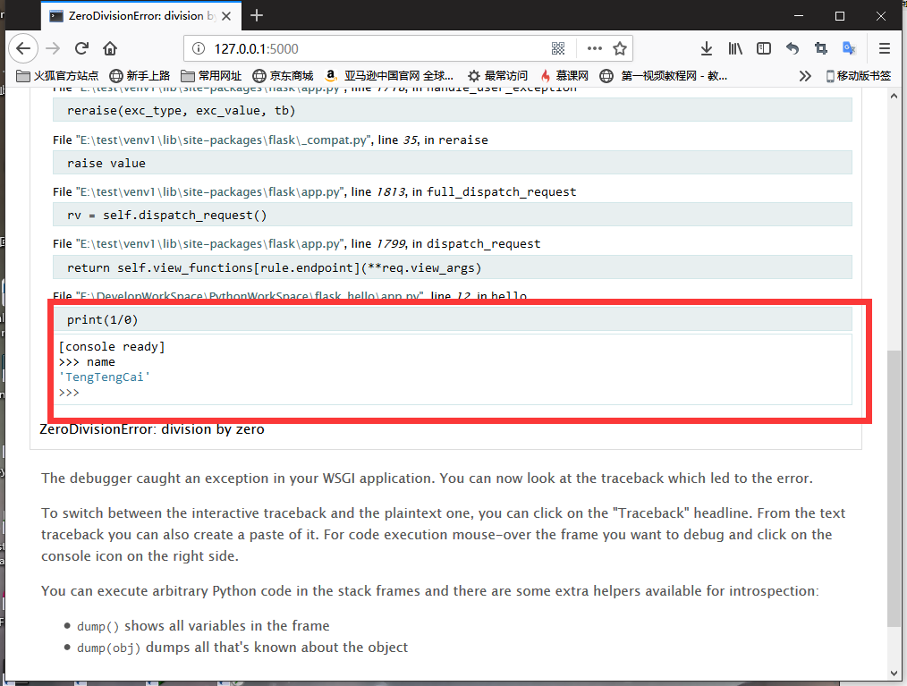Click the screenshot crop toolbar icon
Screen dimensions: 907x686
click(x=821, y=48)
